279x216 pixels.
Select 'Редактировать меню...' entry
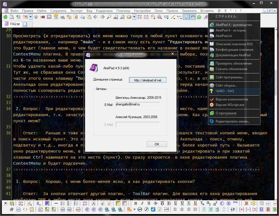tap(234, 121)
